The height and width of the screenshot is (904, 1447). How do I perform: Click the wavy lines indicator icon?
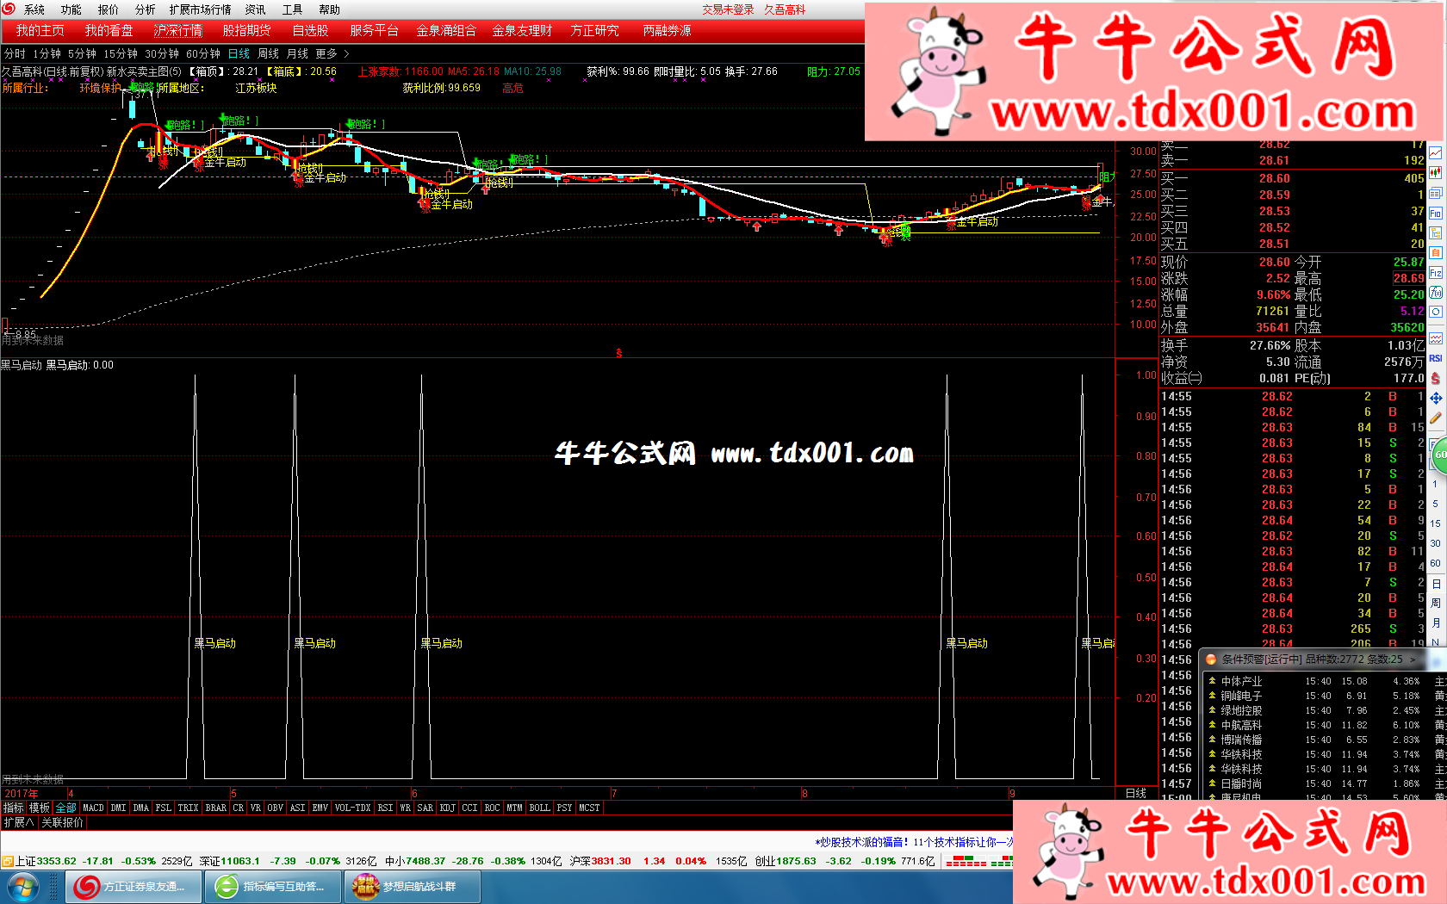pyautogui.click(x=1436, y=338)
